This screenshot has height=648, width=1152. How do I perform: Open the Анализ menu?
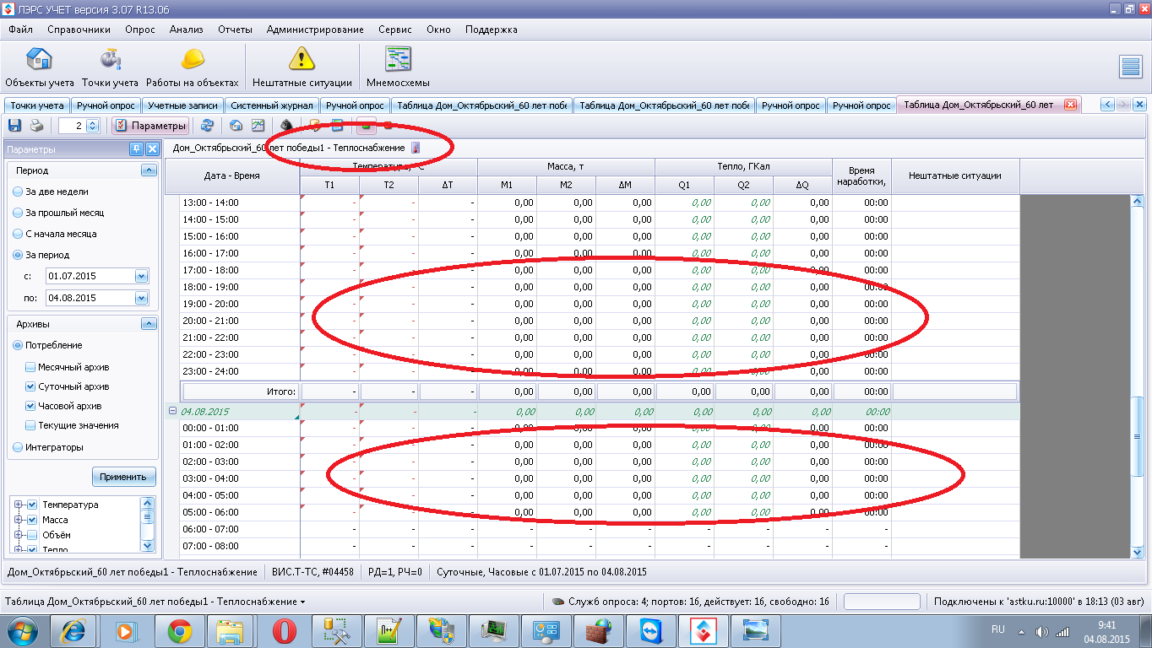point(186,30)
